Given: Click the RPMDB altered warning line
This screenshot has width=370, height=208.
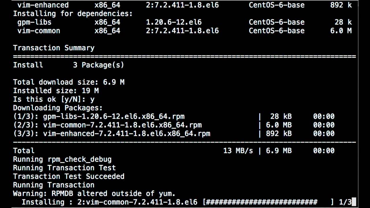Looking at the screenshot, I should click(94, 194).
